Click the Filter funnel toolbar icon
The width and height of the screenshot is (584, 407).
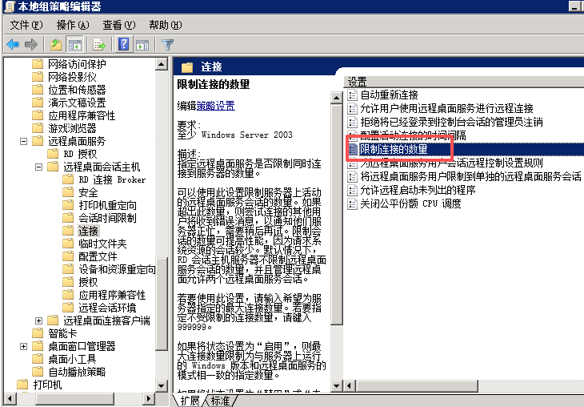(x=168, y=45)
